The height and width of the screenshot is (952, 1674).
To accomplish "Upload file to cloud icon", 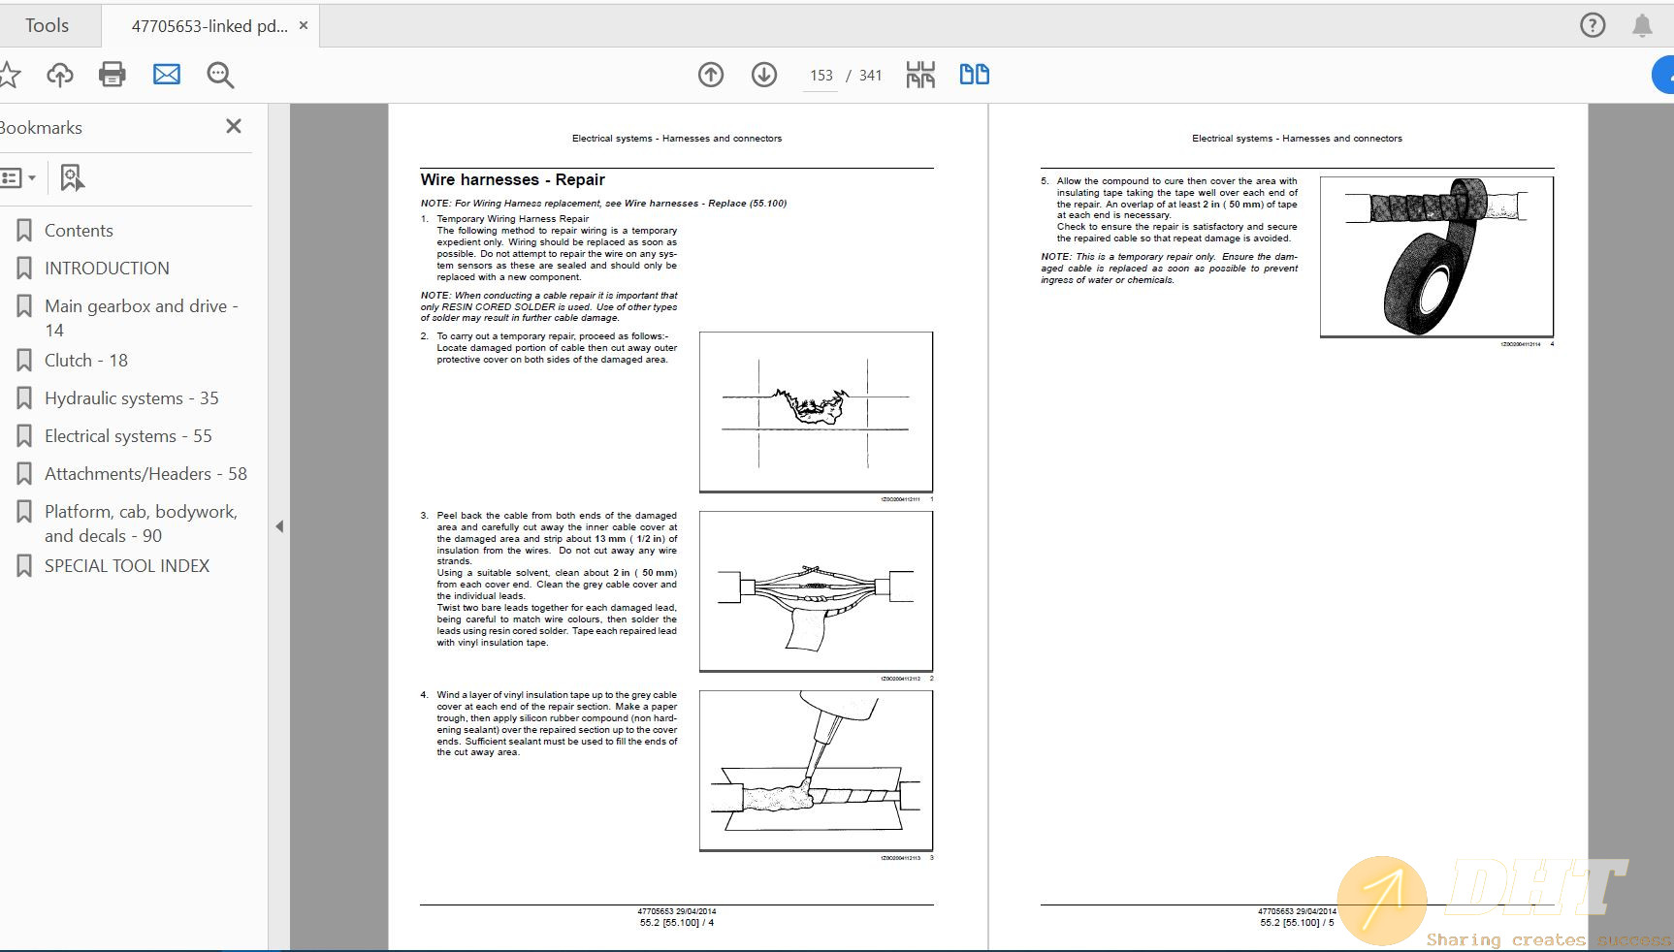I will click(60, 75).
